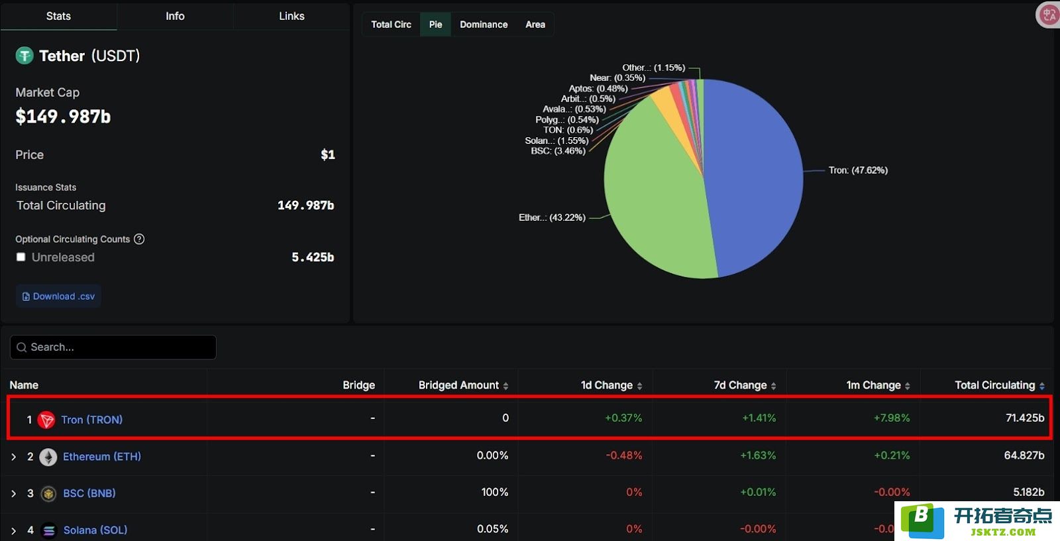1060x541 pixels.
Task: Click Tron's +0.37% 1d change cell
Action: click(x=623, y=418)
